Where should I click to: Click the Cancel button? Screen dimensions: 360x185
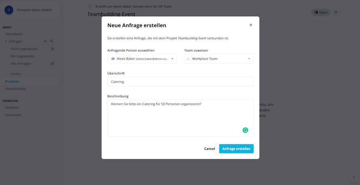210,149
